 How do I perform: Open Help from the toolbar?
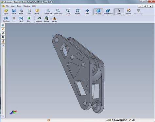pyautogui.click(x=37, y=12)
